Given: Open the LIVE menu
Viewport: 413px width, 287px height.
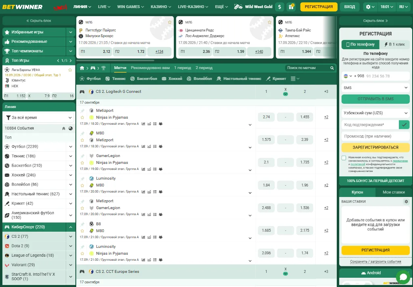Looking at the screenshot, I should point(104,7).
